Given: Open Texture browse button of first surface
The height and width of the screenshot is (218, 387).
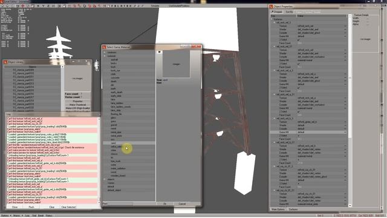Looking at the screenshot, I should pos(345,26).
